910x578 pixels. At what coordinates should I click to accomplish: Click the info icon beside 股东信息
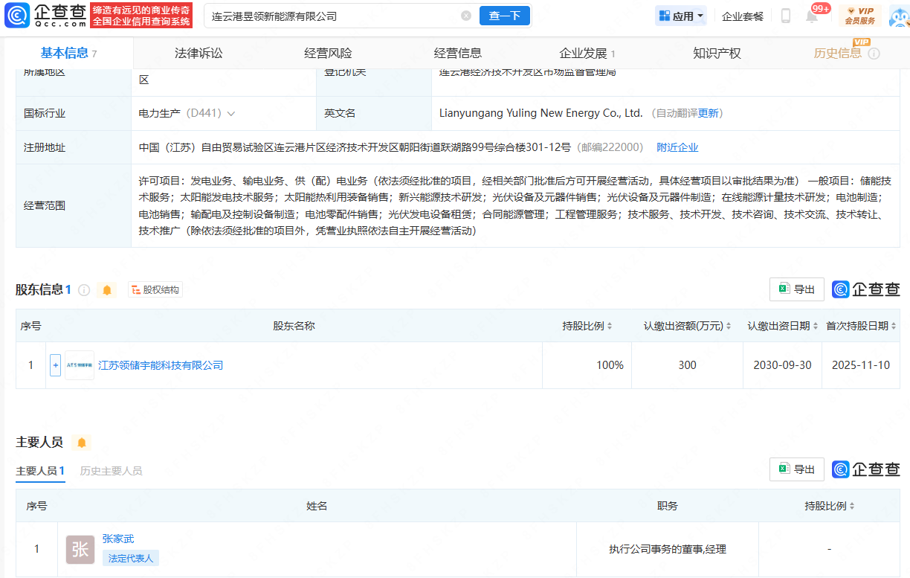(84, 290)
